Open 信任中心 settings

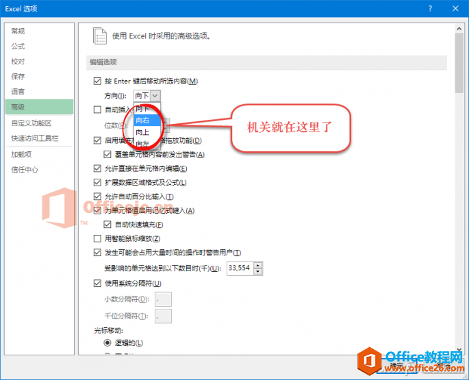tap(39, 170)
